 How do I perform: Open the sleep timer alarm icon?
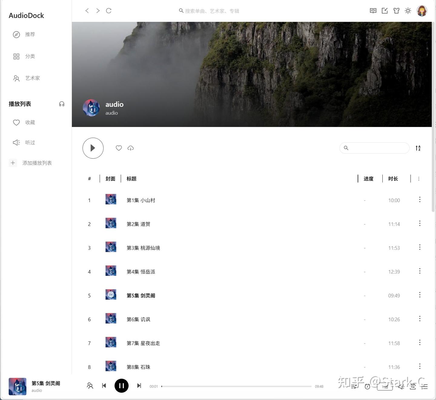[367, 387]
